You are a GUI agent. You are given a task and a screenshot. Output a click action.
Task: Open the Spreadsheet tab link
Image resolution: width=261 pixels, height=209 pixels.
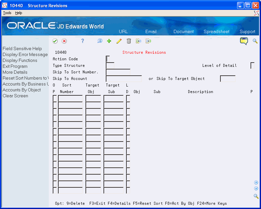216,31
